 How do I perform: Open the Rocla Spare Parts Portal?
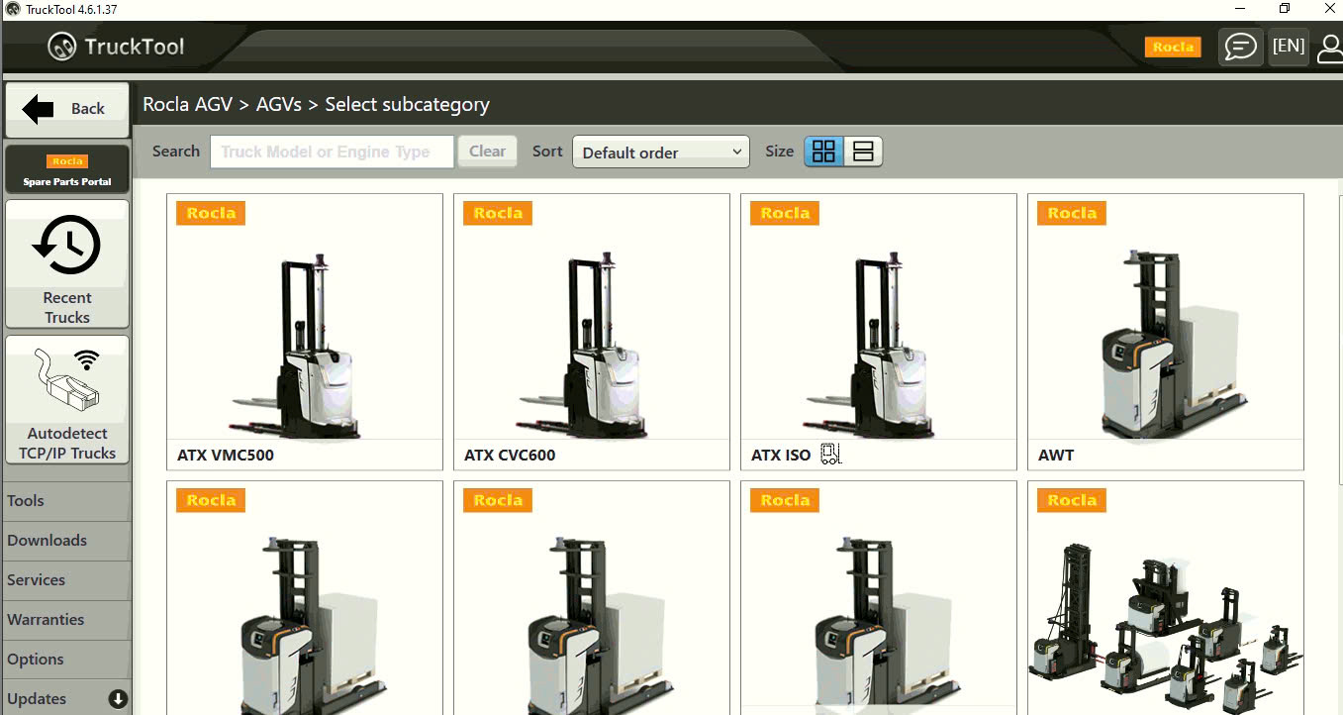pyautogui.click(x=67, y=169)
